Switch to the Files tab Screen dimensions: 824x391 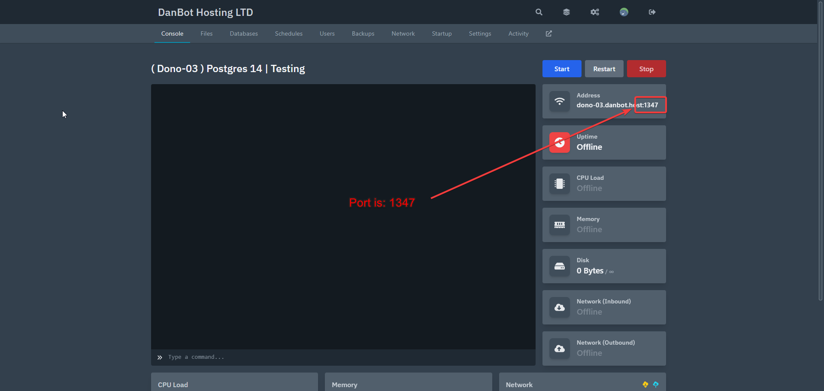[x=206, y=33]
